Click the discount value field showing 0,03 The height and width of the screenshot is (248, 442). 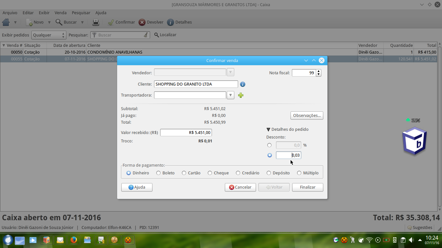289,155
